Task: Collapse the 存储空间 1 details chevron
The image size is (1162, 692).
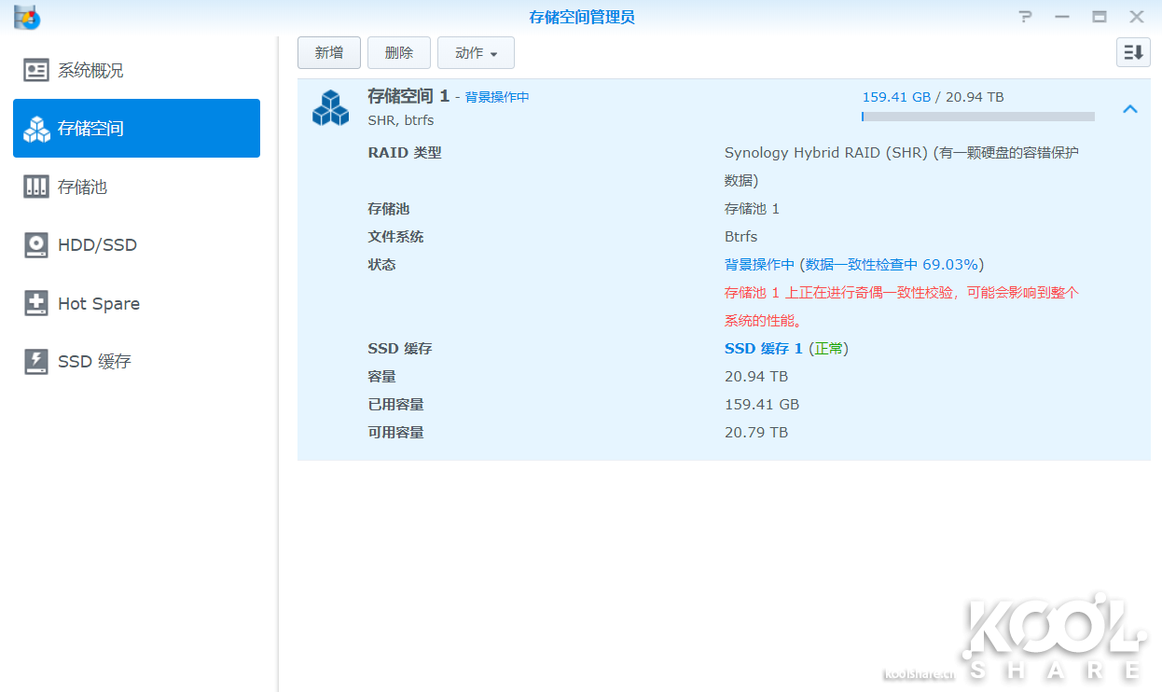Action: [1130, 109]
